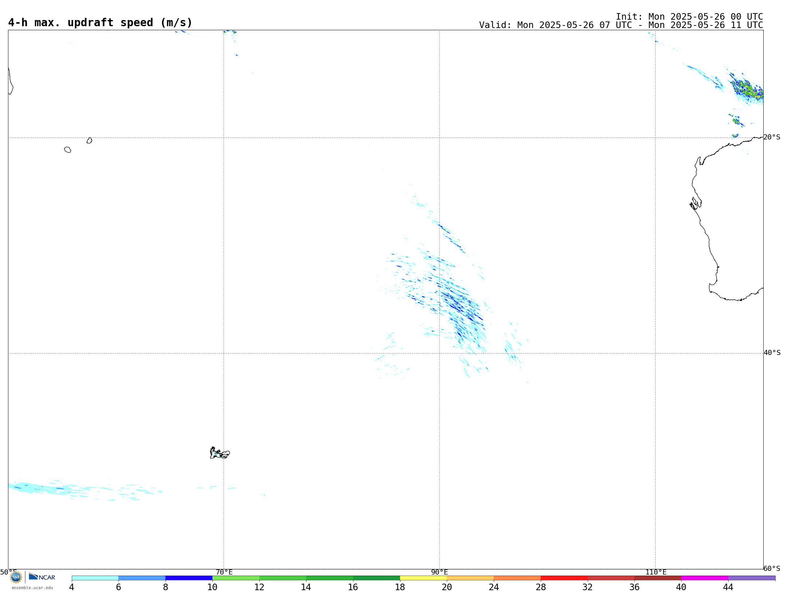Click the colorbar tick label '36'
Screen dimensions: 787x592
634,587
